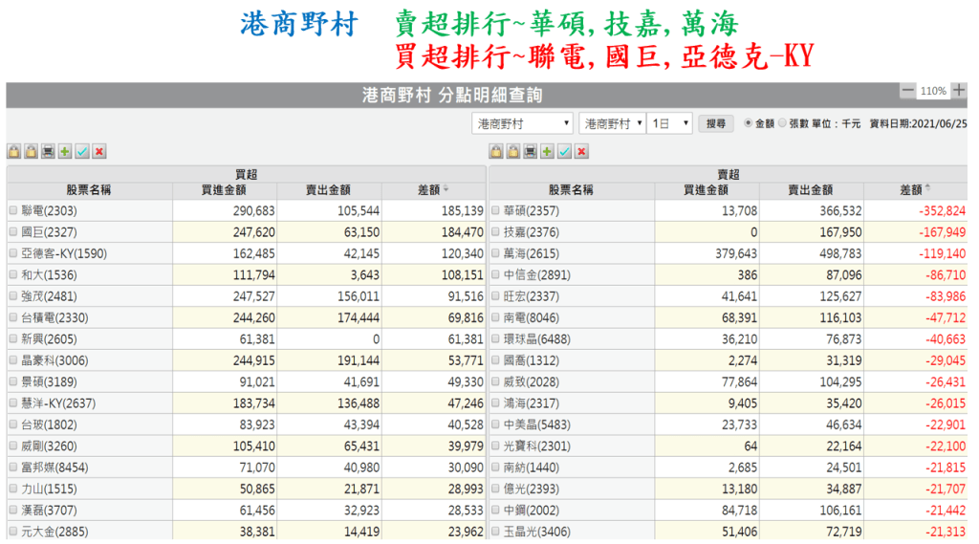Click the printer icon above the 買超 table
Image resolution: width=979 pixels, height=544 pixels.
point(48,151)
